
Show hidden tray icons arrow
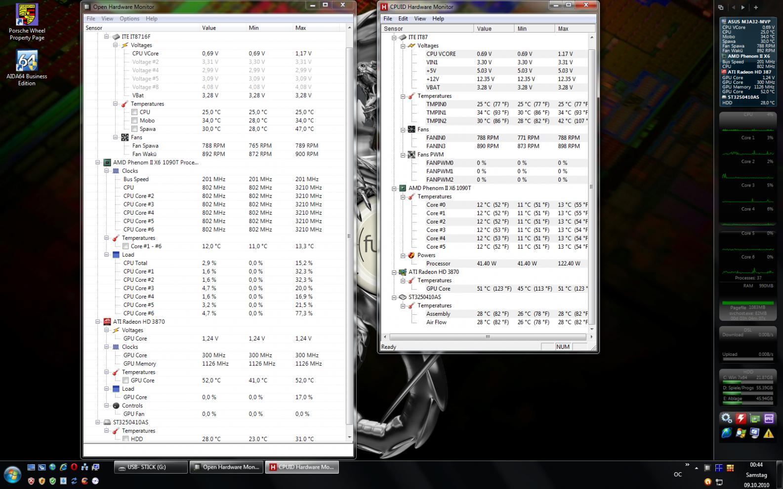pos(697,468)
